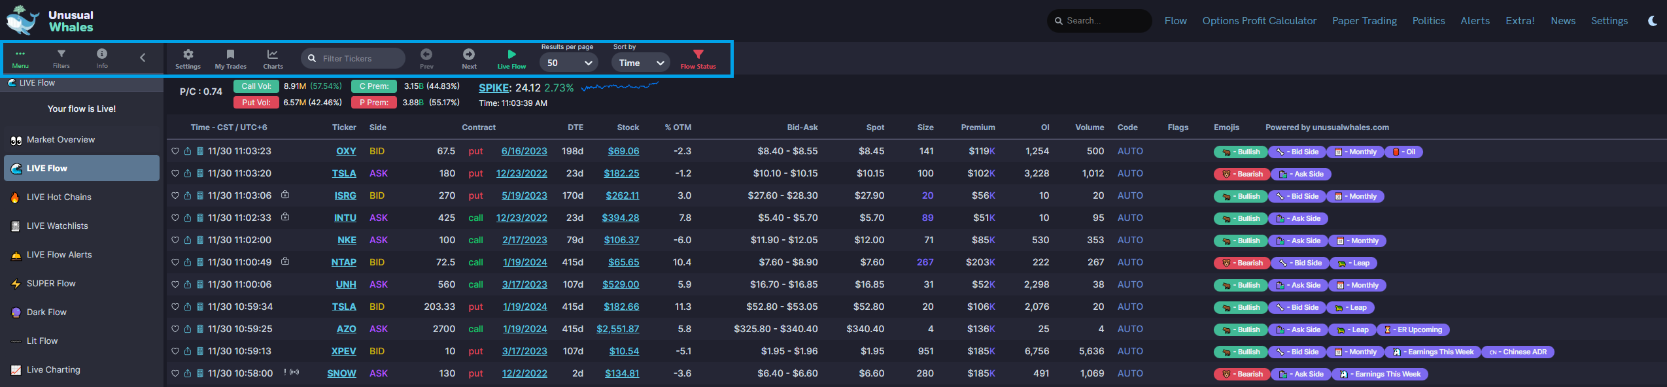Screen dimensions: 1667x387
Task: Open the top-navigation Settings link
Action: click(1609, 21)
